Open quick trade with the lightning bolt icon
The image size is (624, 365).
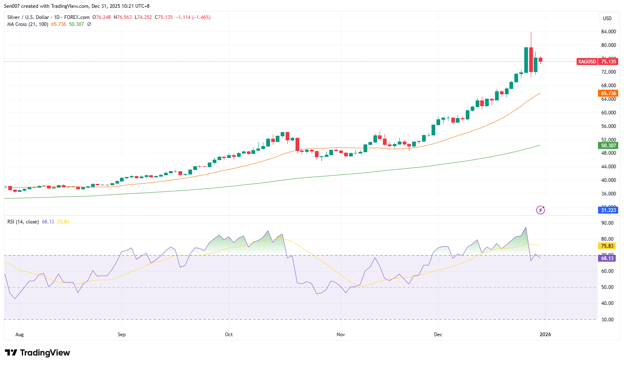point(540,210)
